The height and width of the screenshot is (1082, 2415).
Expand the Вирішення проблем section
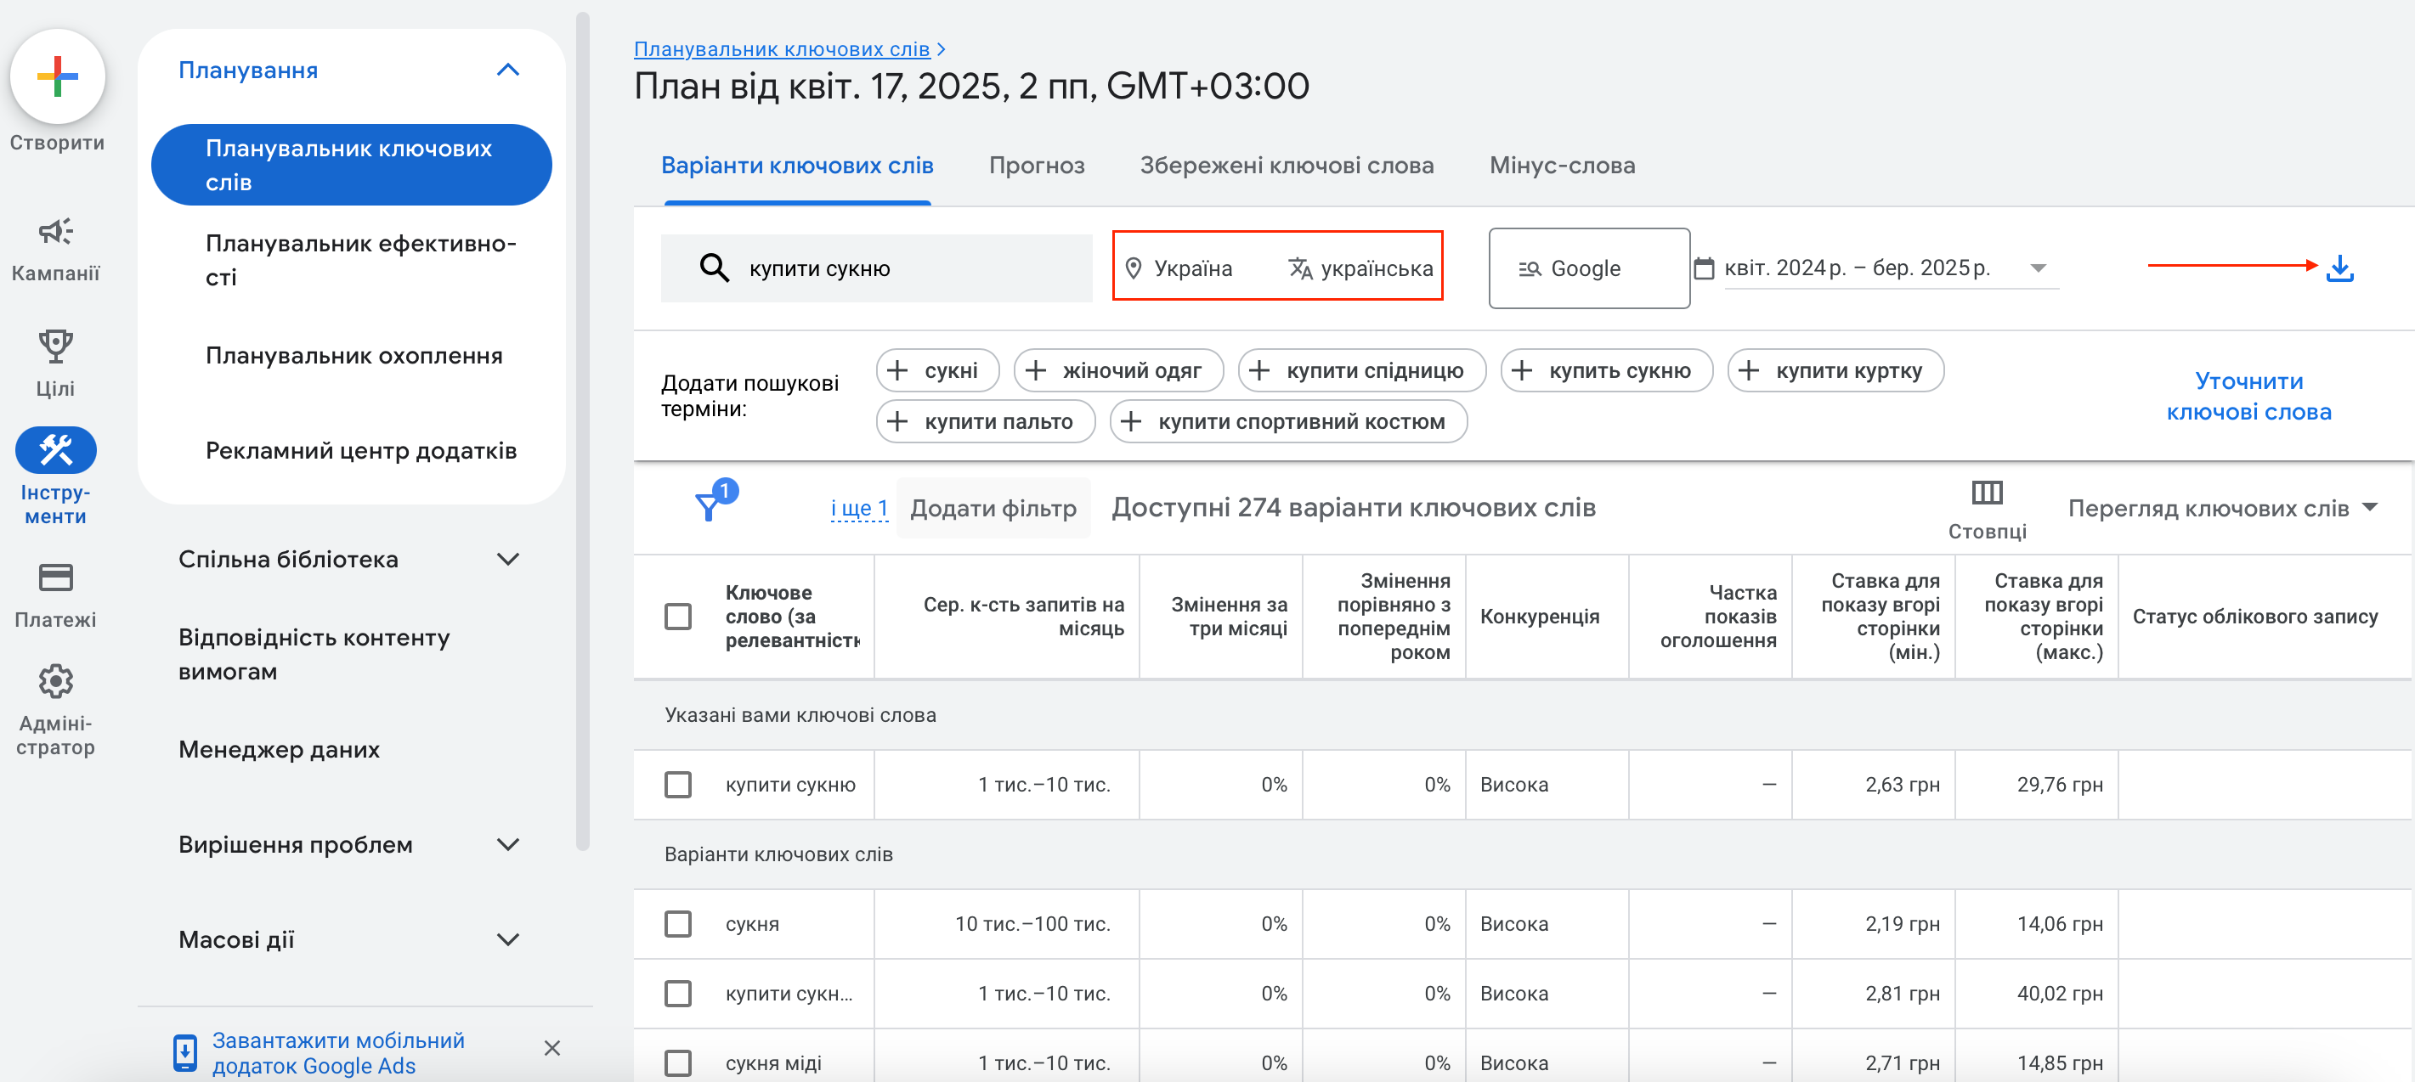[x=507, y=844]
